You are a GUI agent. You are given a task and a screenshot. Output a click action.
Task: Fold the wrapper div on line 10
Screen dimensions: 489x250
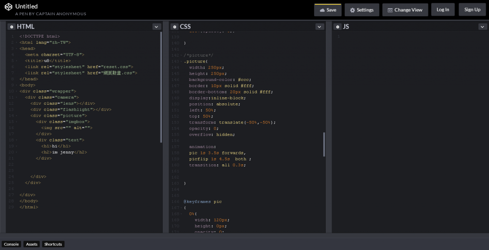pos(16,91)
